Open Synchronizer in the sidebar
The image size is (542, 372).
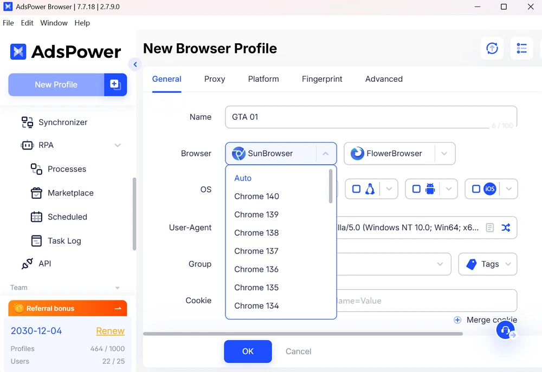click(62, 122)
